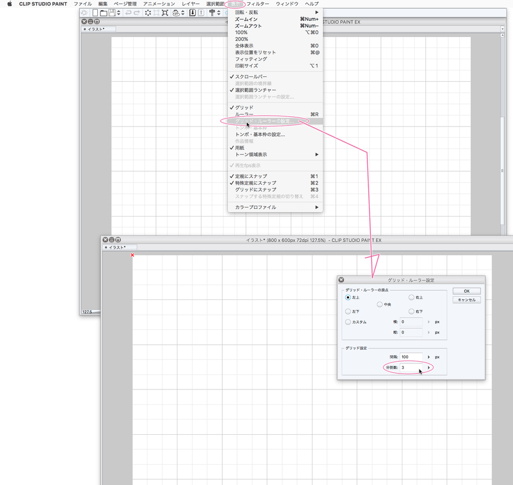
Task: Open the 間隔 slider arrow
Action: (x=429, y=357)
